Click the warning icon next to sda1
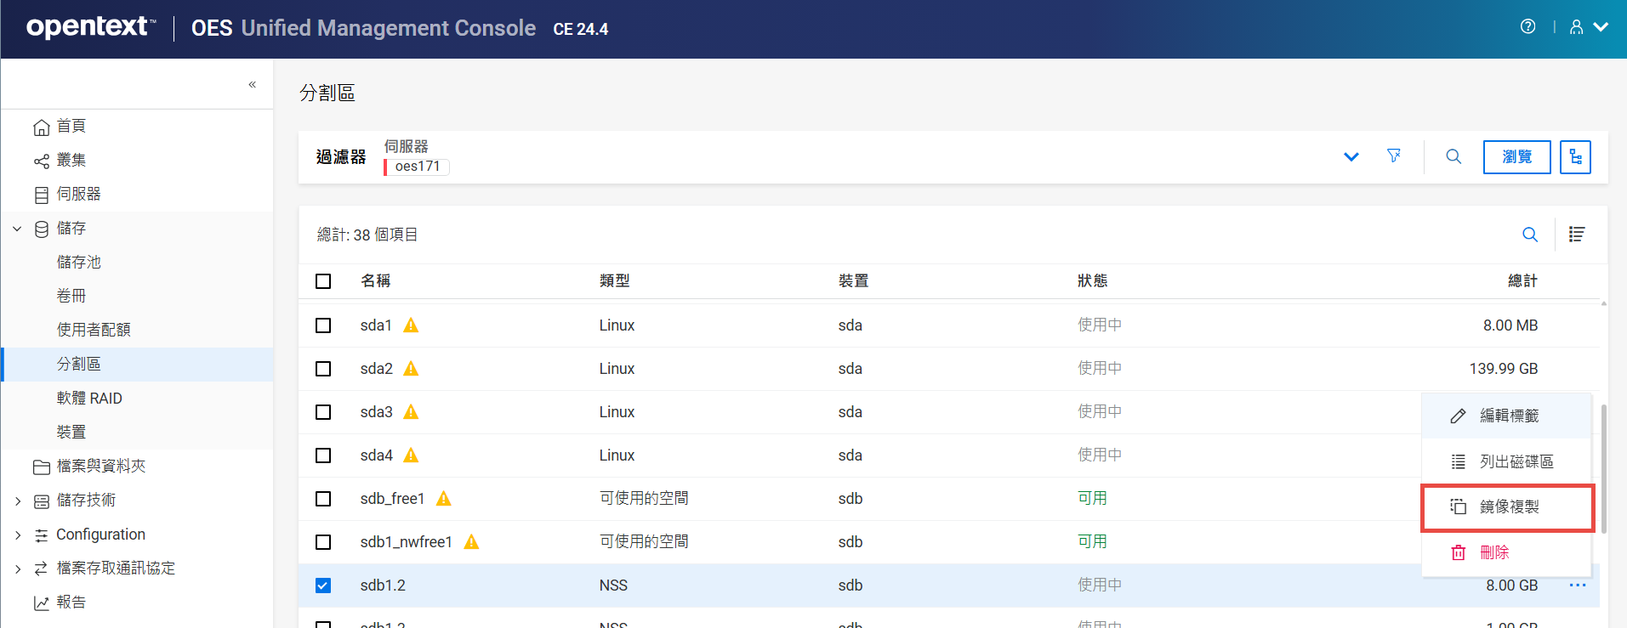The image size is (1627, 628). click(x=411, y=325)
